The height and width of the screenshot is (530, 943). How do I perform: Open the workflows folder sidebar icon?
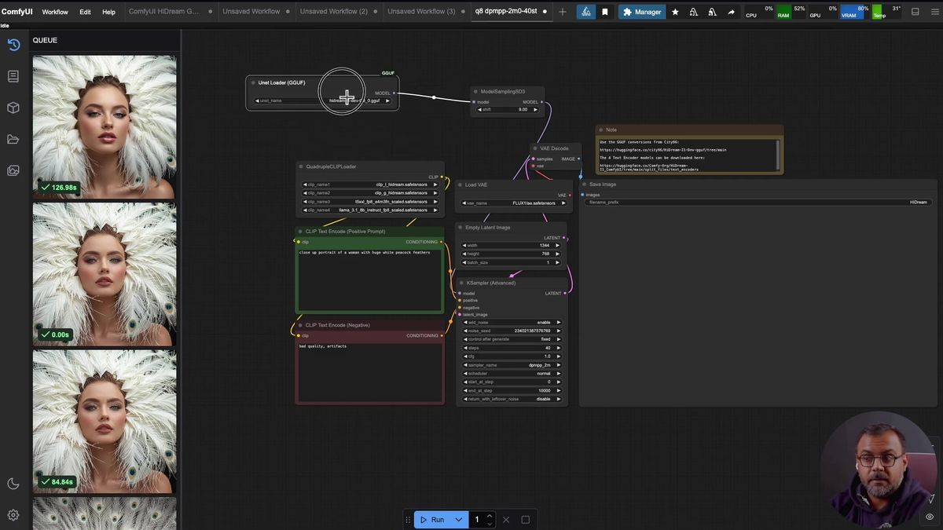(13, 139)
